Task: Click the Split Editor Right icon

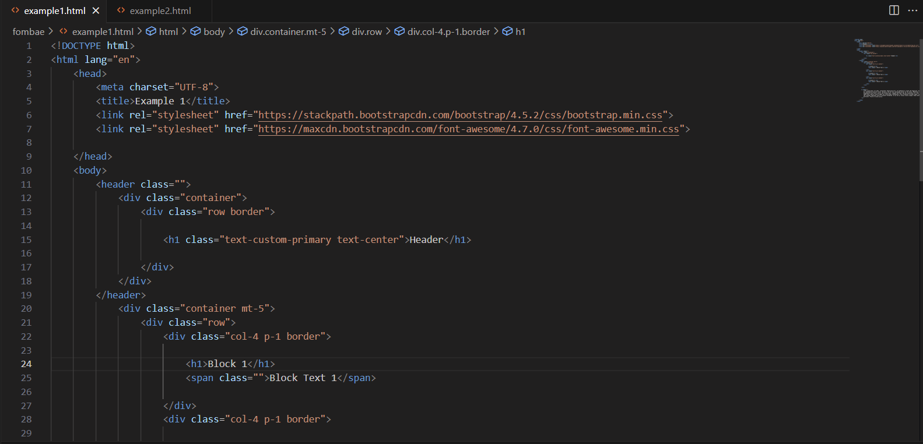Action: pyautogui.click(x=894, y=10)
